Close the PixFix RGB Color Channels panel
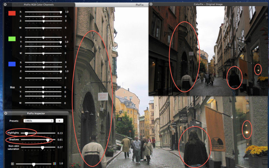The height and width of the screenshot is (168, 269). (x=5, y=5)
